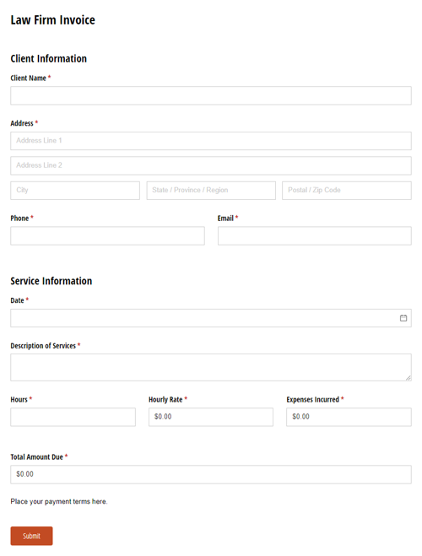Viewport: 422px width, 556px height.
Task: Click the 'Expenses Incurred' label
Action: (313, 400)
